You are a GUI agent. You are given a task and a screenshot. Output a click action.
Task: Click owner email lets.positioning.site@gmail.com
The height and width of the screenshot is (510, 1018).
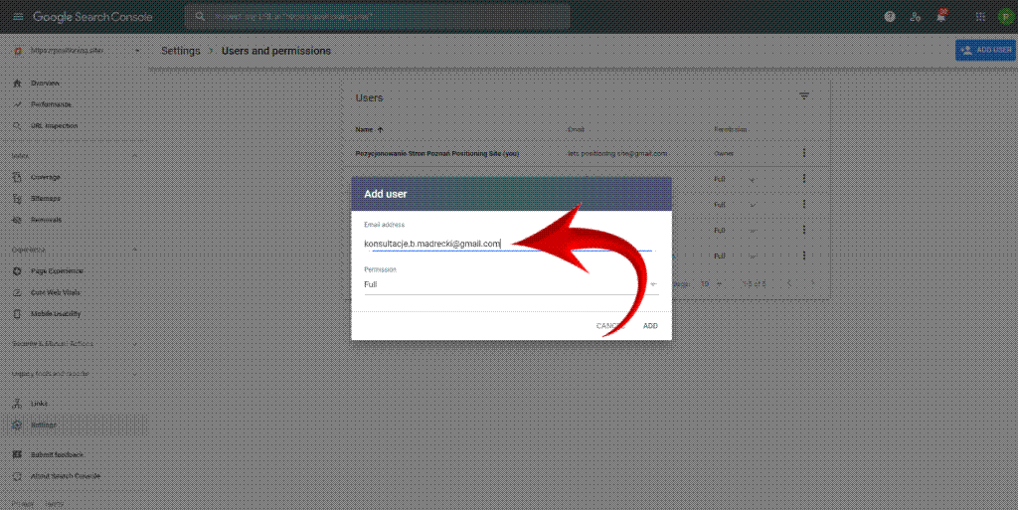[616, 154]
